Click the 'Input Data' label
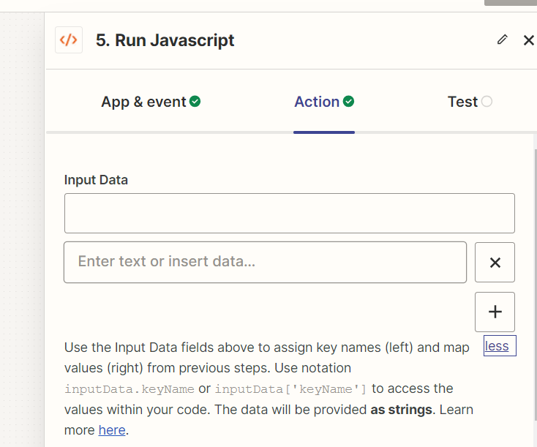 [x=96, y=180]
